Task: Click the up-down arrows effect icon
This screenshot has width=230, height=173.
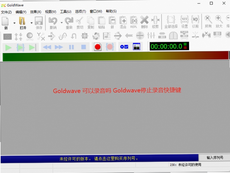Action: coord(18,36)
